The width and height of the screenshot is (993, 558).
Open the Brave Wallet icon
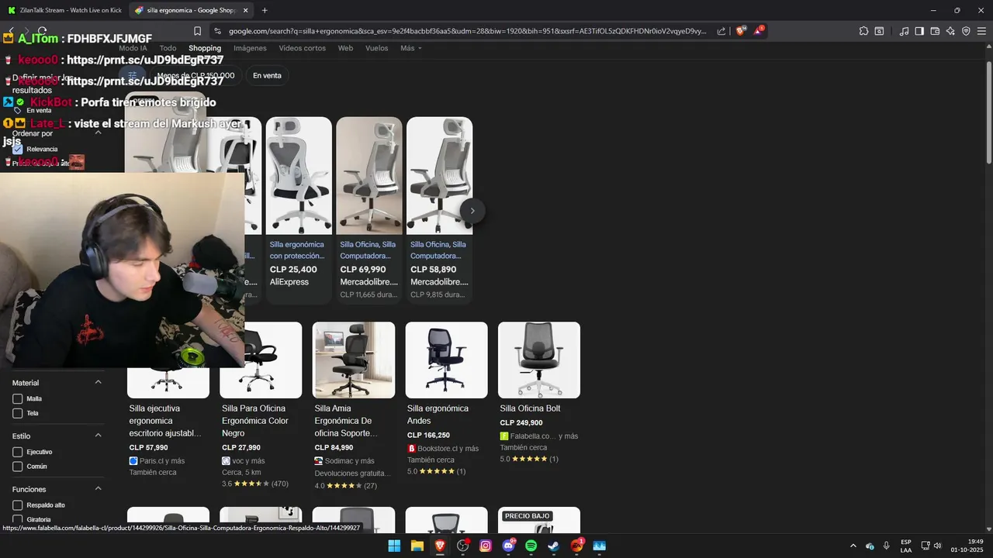[x=935, y=31]
